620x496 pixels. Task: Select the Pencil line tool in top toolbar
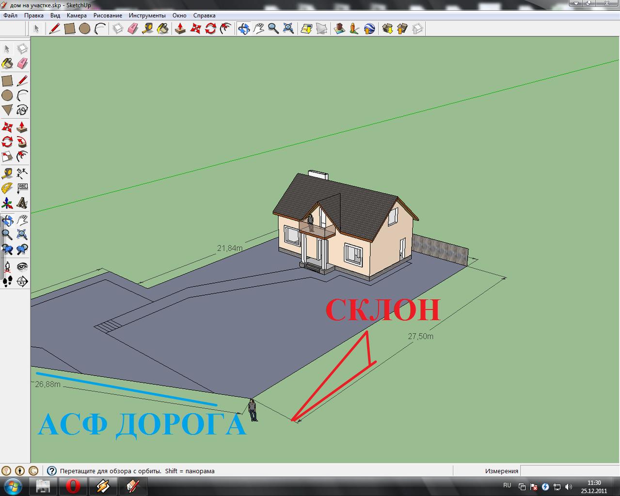[x=55, y=29]
